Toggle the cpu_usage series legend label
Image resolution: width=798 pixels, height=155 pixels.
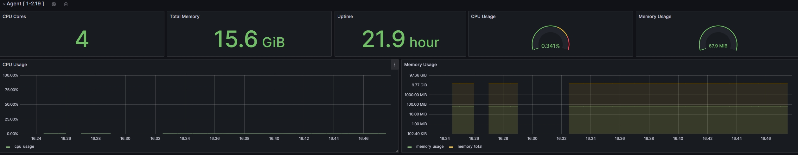coord(24,146)
